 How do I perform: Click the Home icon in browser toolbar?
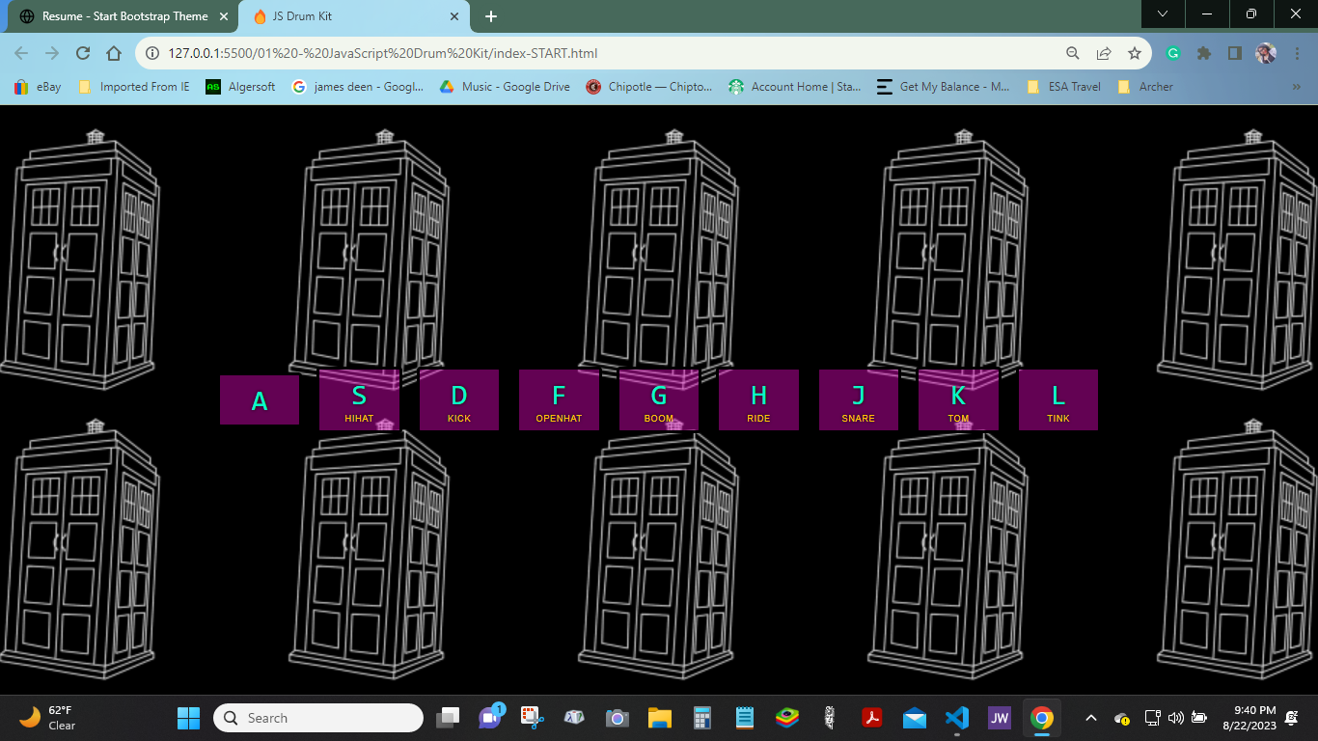click(114, 53)
